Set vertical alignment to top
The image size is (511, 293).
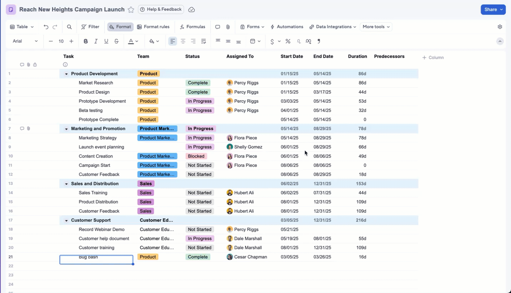click(218, 41)
